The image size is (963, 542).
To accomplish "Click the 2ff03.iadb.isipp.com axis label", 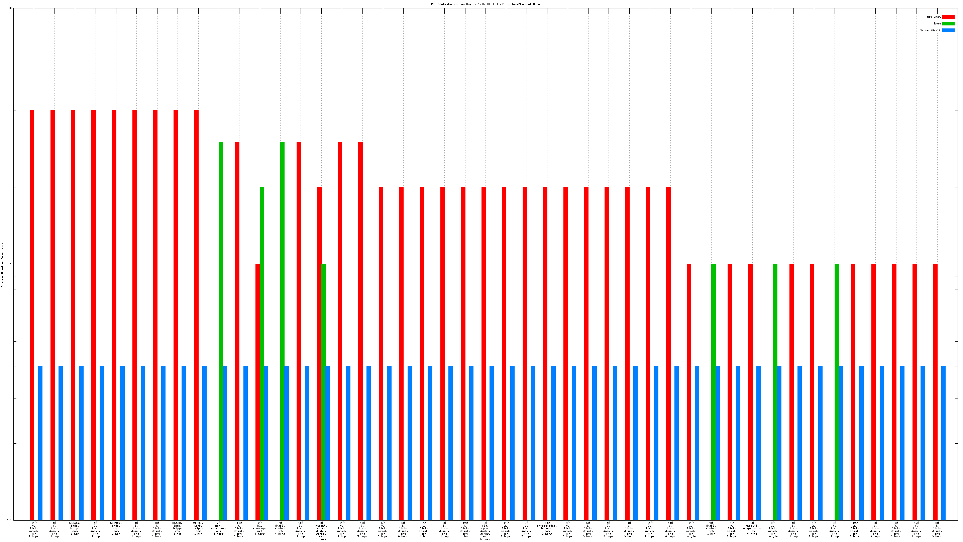I will [198, 528].
